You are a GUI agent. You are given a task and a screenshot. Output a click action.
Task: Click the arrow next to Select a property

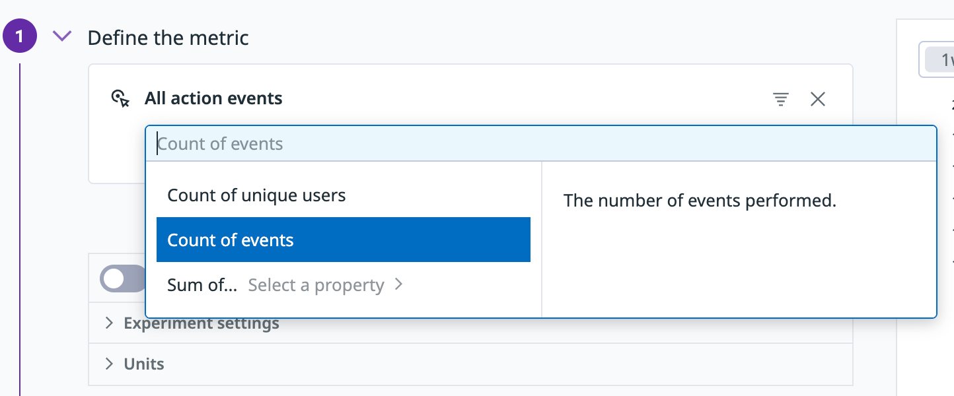pos(398,284)
